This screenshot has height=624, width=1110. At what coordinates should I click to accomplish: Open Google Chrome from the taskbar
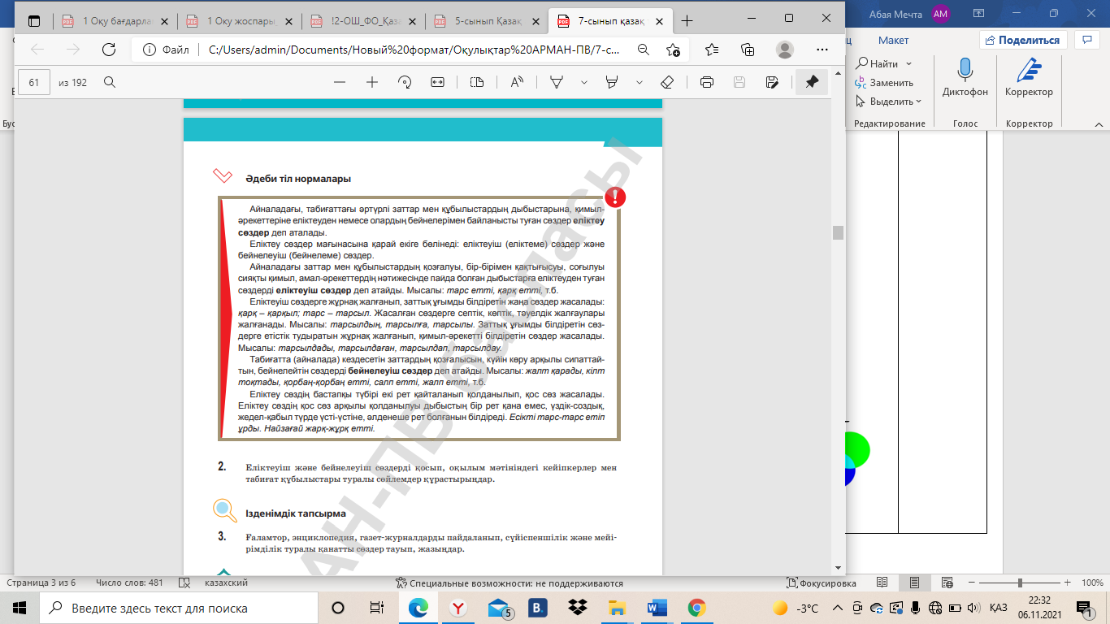[696, 608]
